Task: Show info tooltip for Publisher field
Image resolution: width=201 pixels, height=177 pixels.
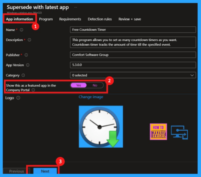Action: pyautogui.click(x=26, y=55)
